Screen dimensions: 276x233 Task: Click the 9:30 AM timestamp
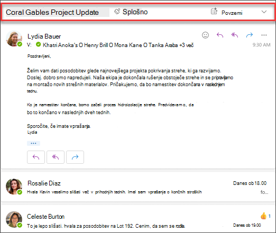[x=261, y=45]
